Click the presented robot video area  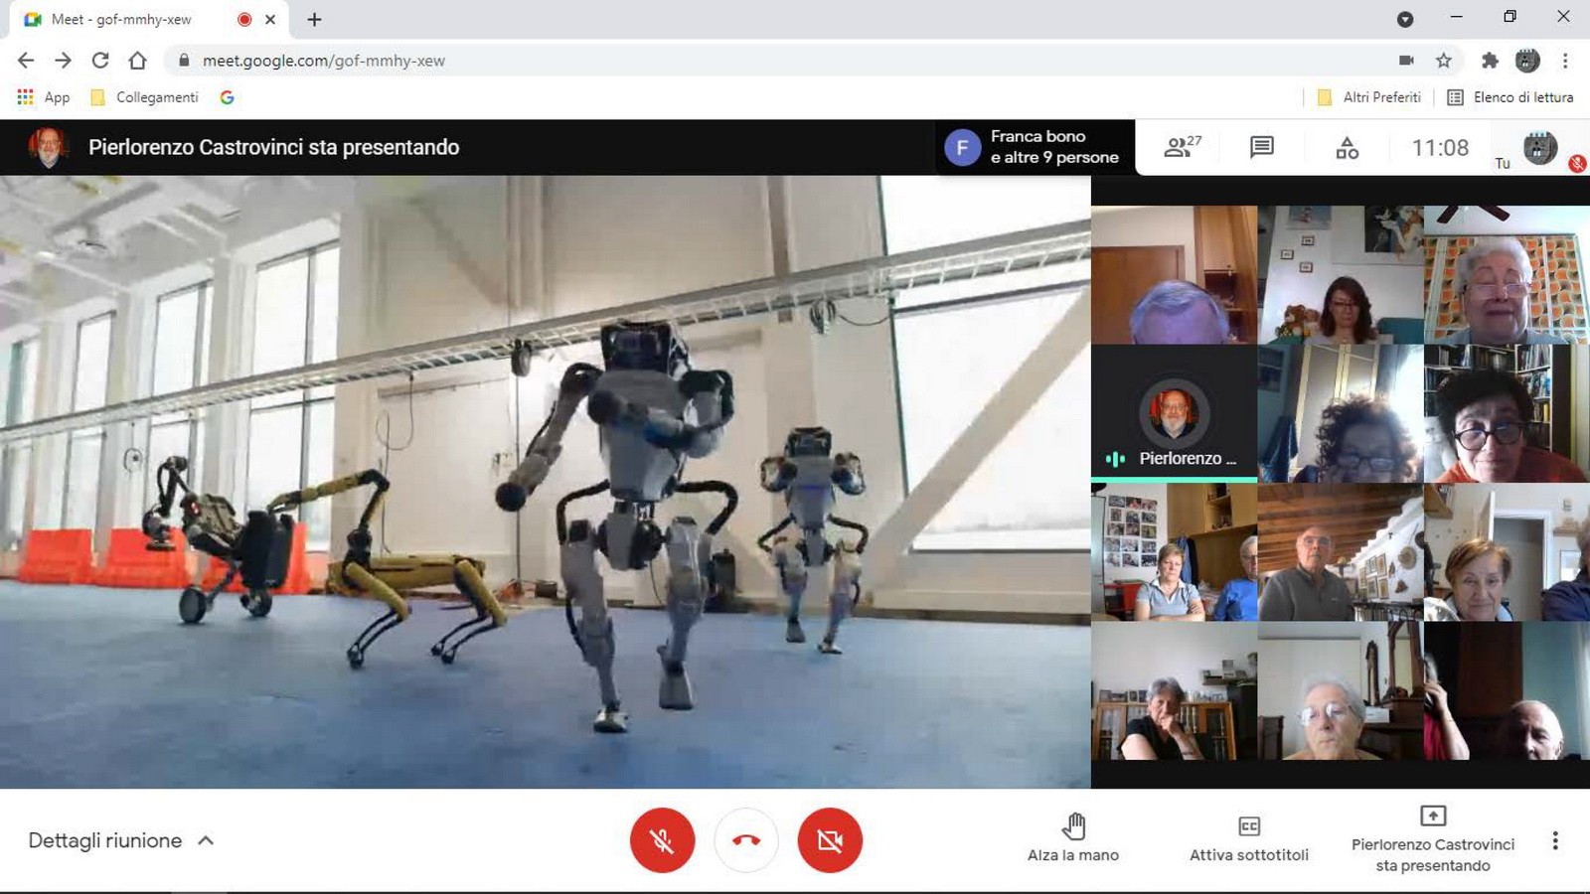tap(545, 482)
